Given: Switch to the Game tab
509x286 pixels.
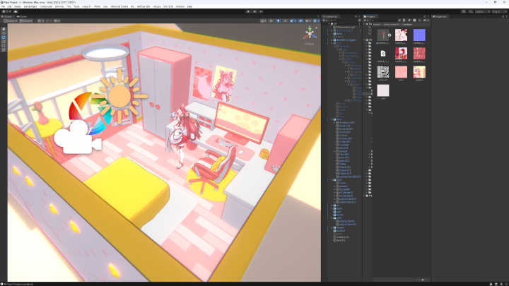Looking at the screenshot, I should [23, 16].
